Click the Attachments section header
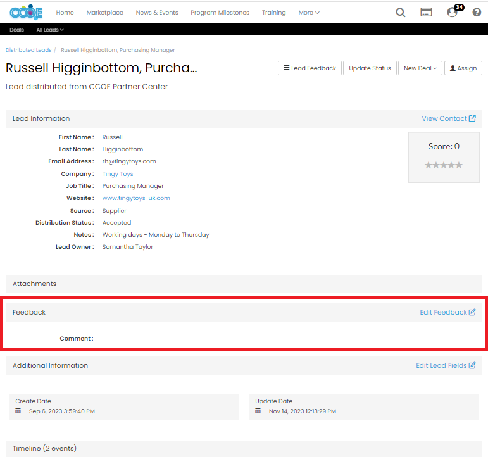The image size is (488, 464). [x=244, y=284]
